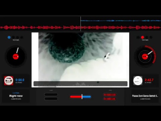Select the fourth indicator dot on left deck
The image size is (161, 121).
pyautogui.click(x=22, y=37)
